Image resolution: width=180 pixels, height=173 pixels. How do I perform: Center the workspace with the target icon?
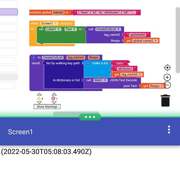[x=167, y=68]
